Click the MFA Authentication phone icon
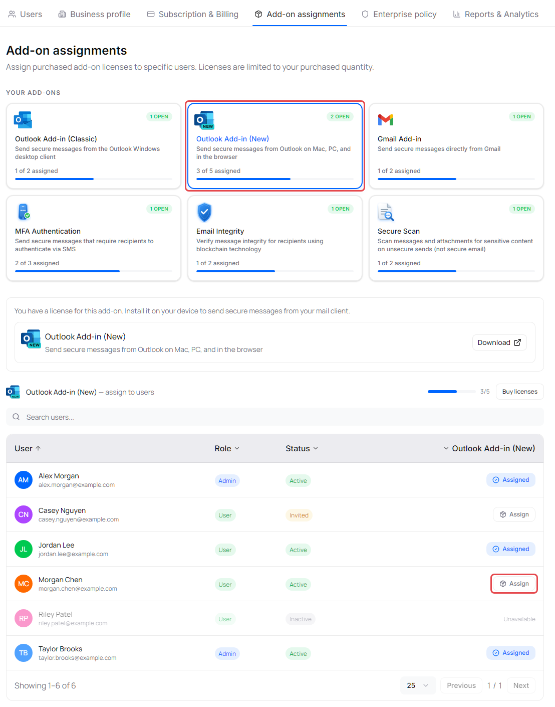 point(24,212)
